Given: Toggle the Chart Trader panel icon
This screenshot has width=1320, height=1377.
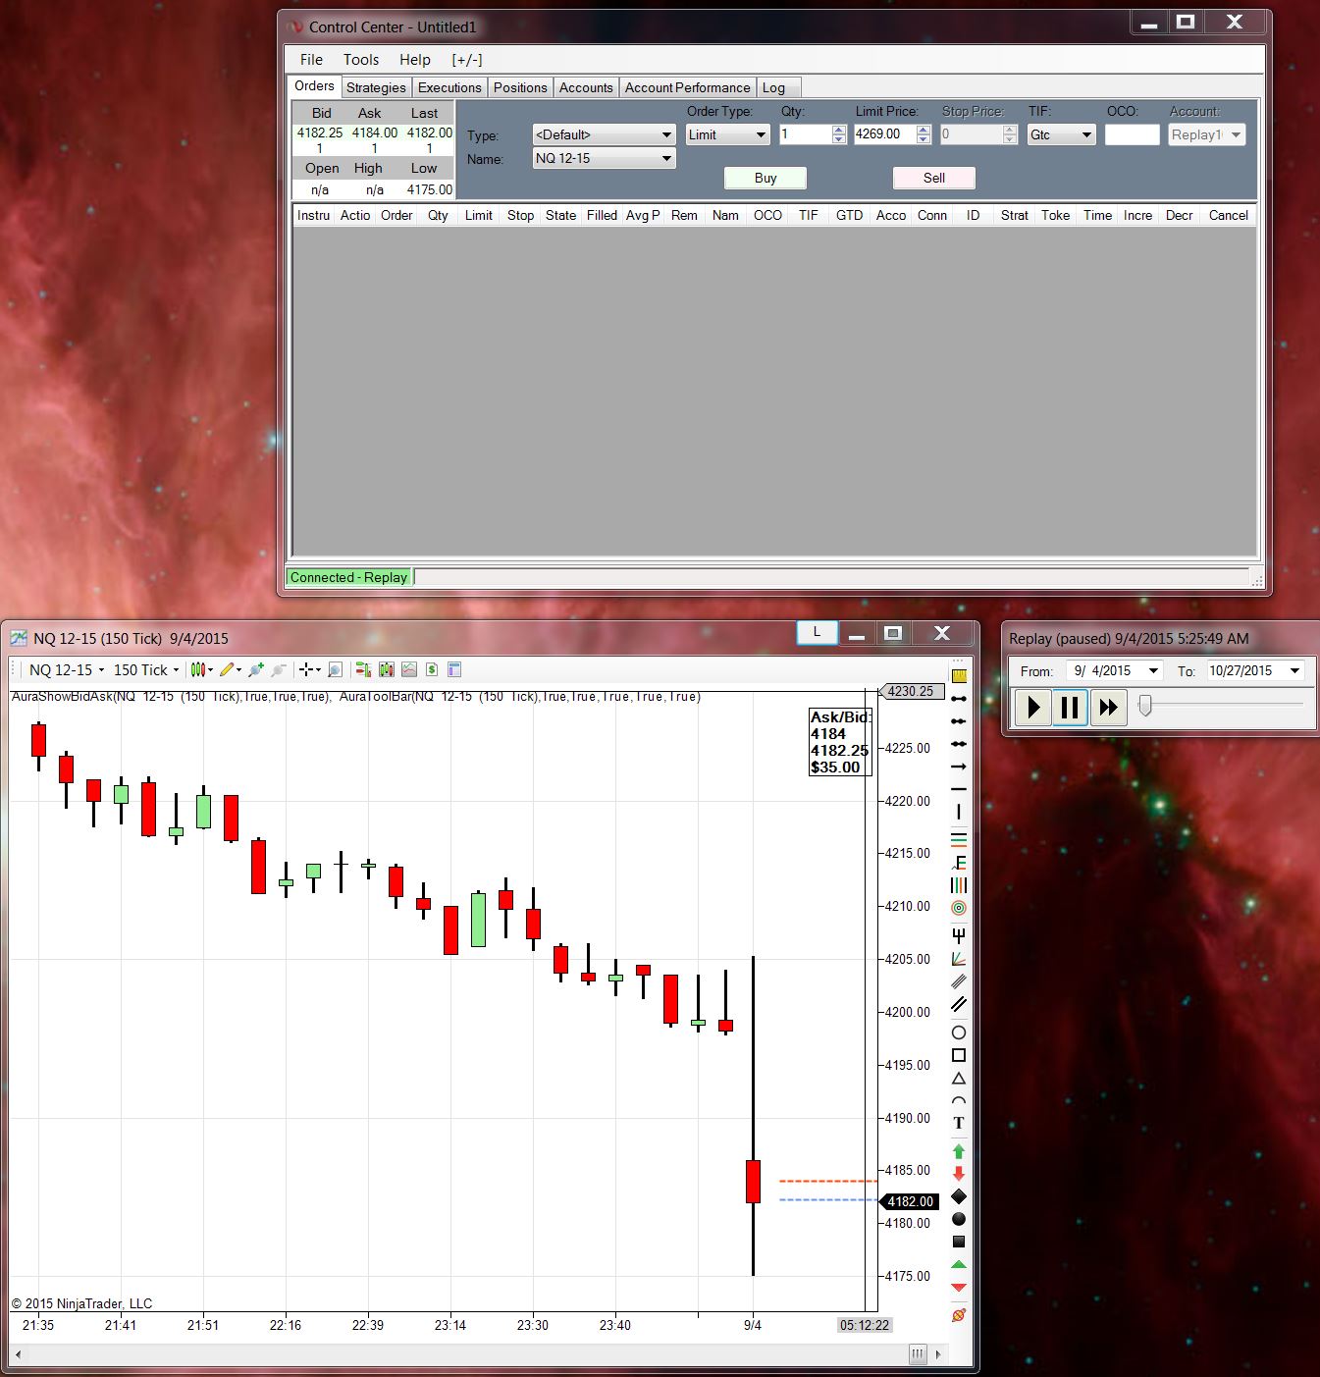Looking at the screenshot, I should [x=363, y=669].
